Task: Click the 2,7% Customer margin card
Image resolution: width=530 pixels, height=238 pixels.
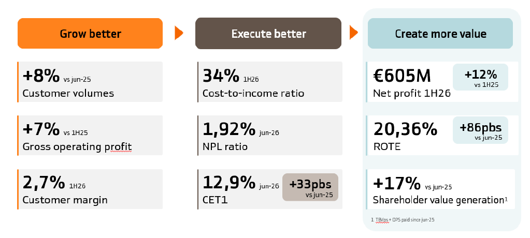Action: [90, 189]
